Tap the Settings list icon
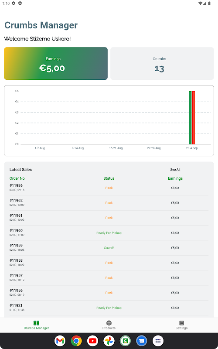The width and height of the screenshot is (218, 349). tap(181, 323)
